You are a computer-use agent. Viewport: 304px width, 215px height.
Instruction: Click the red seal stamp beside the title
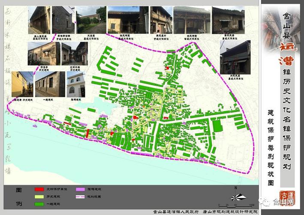point(286,198)
